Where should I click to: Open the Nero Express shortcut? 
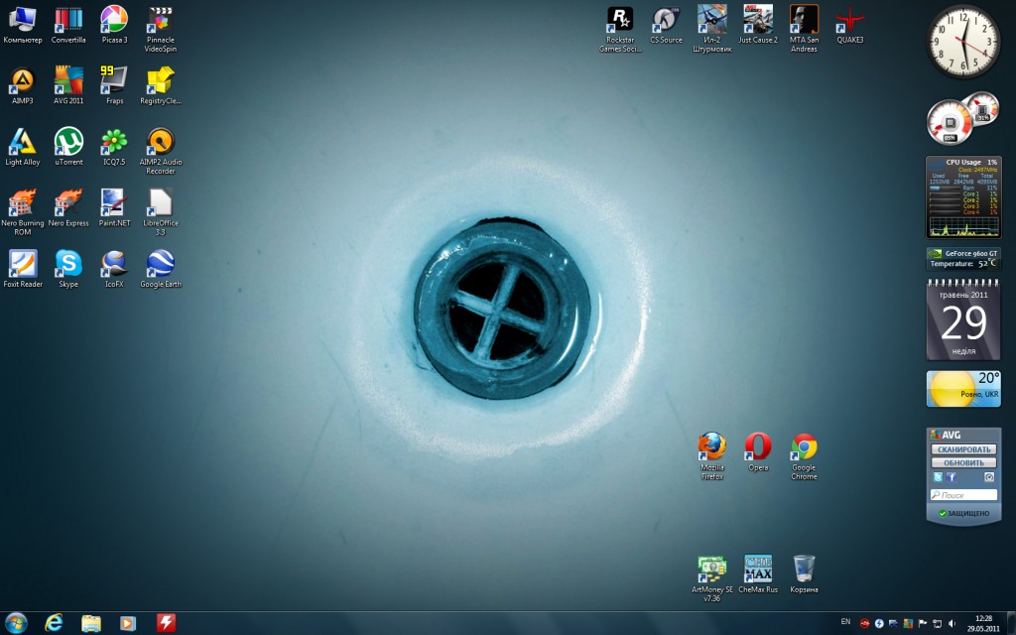coord(68,207)
